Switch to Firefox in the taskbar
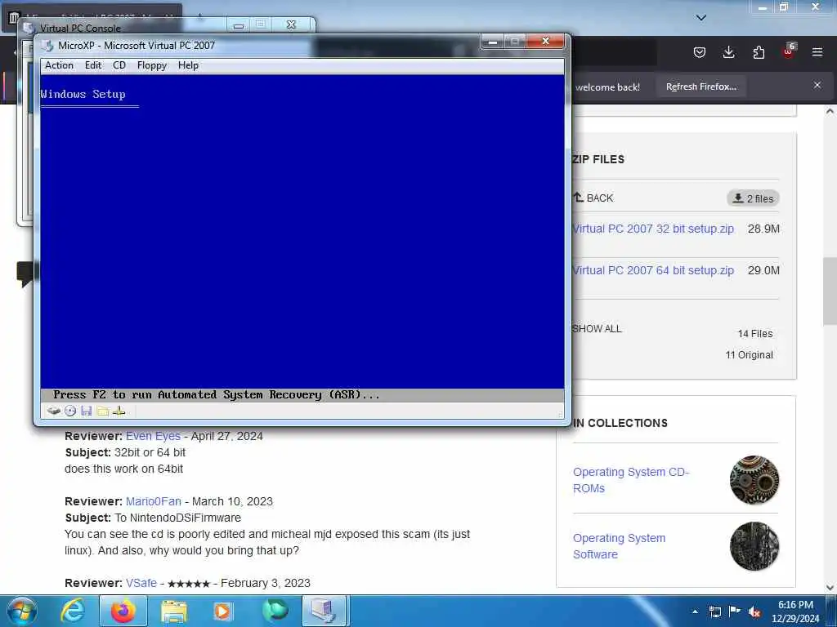Image resolution: width=837 pixels, height=627 pixels. click(123, 611)
